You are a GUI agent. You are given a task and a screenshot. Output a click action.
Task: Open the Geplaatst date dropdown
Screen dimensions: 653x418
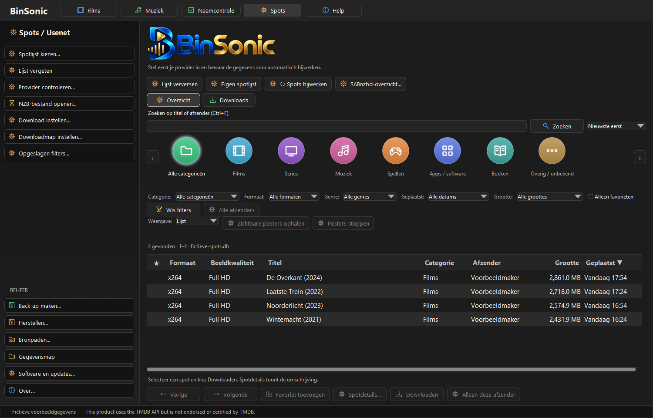coord(458,197)
